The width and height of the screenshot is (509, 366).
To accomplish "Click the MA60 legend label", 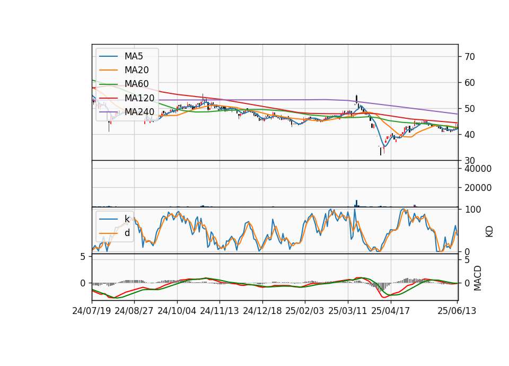I will [x=136, y=84].
